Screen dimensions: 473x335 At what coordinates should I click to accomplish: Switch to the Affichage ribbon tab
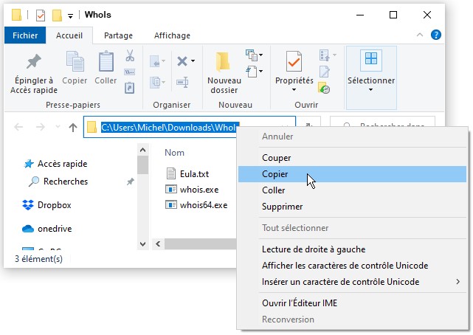point(171,35)
